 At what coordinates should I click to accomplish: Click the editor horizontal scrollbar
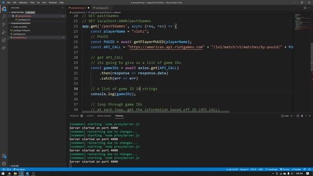[x=156, y=112]
